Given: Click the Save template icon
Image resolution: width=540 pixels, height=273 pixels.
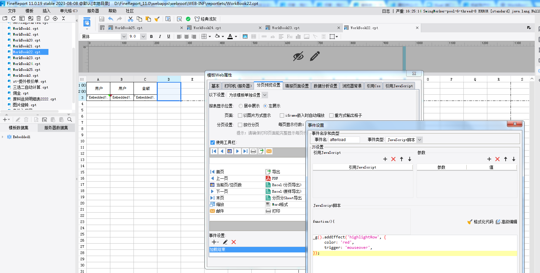Looking at the screenshot, I should [x=101, y=19].
